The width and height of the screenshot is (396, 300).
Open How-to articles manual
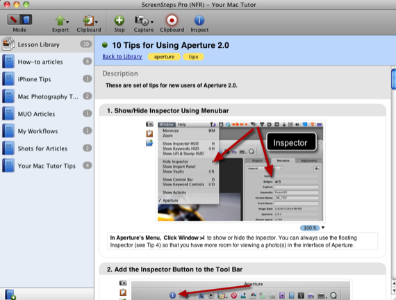pos(47,62)
